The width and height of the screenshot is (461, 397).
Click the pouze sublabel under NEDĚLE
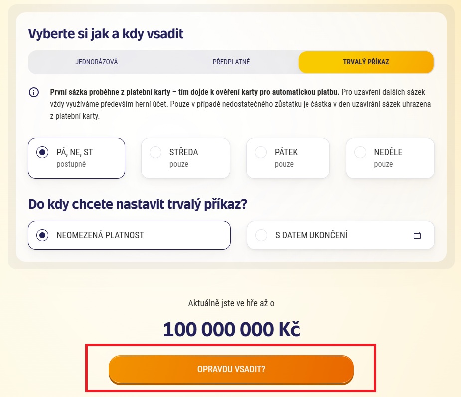[383, 164]
